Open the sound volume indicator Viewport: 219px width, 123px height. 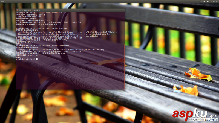208,1
